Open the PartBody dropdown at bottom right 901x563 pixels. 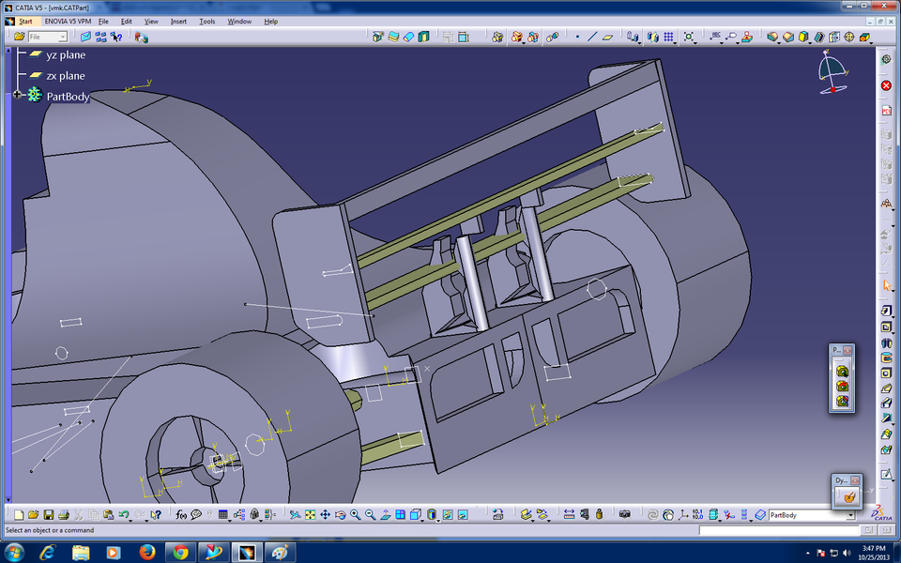pyautogui.click(x=851, y=515)
